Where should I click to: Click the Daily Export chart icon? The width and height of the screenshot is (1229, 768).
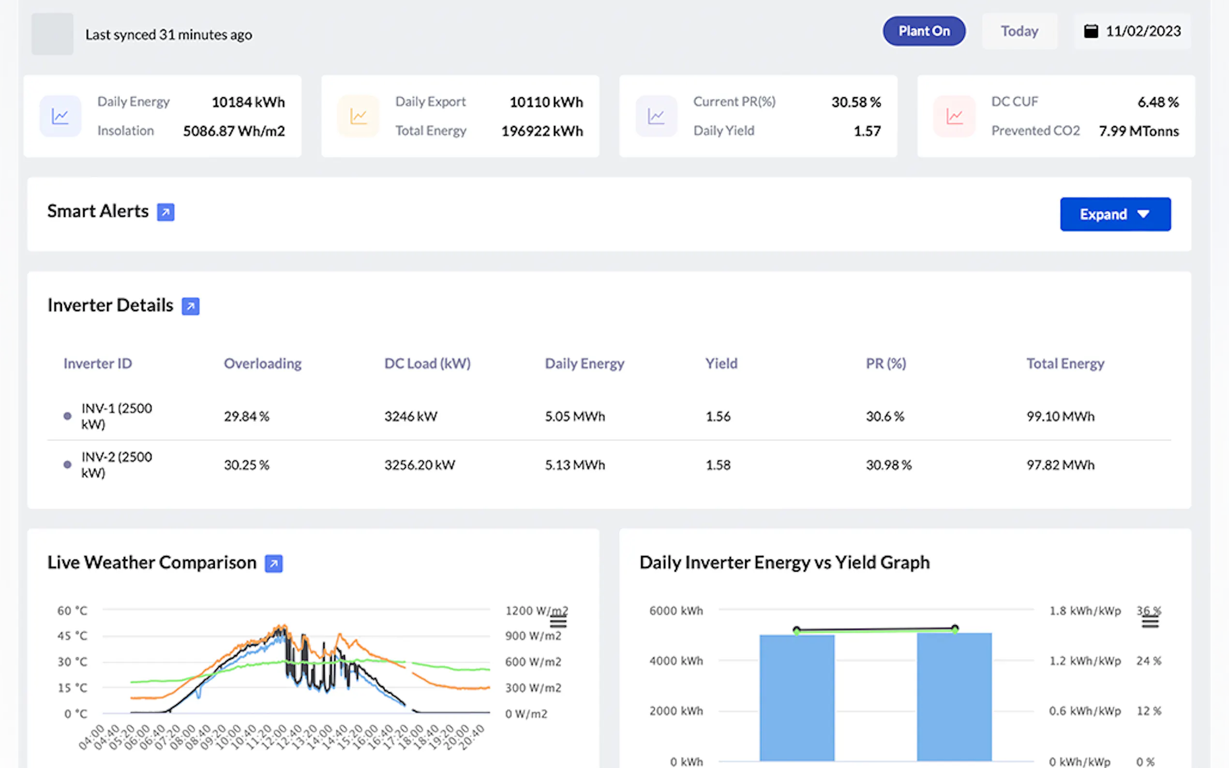358,117
